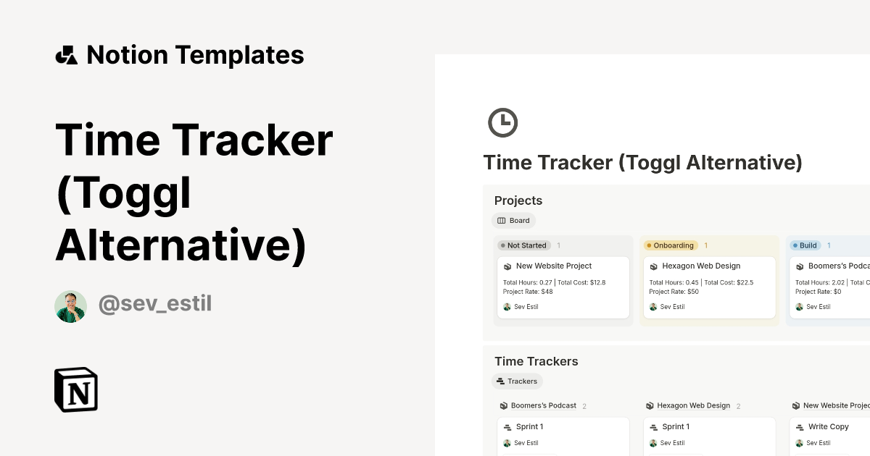Image resolution: width=870 pixels, height=456 pixels.
Task: Switch to the Board tab
Action: [513, 221]
